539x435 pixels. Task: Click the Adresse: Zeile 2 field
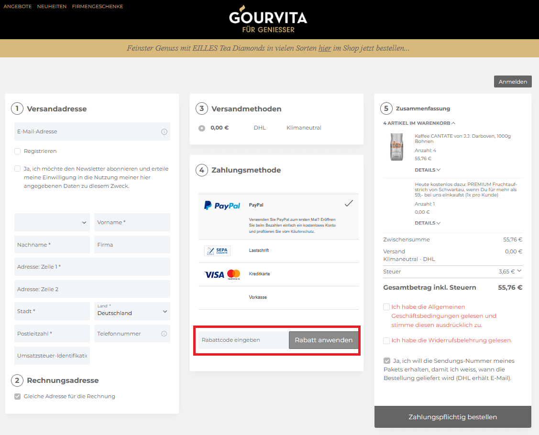pyautogui.click(x=92, y=289)
